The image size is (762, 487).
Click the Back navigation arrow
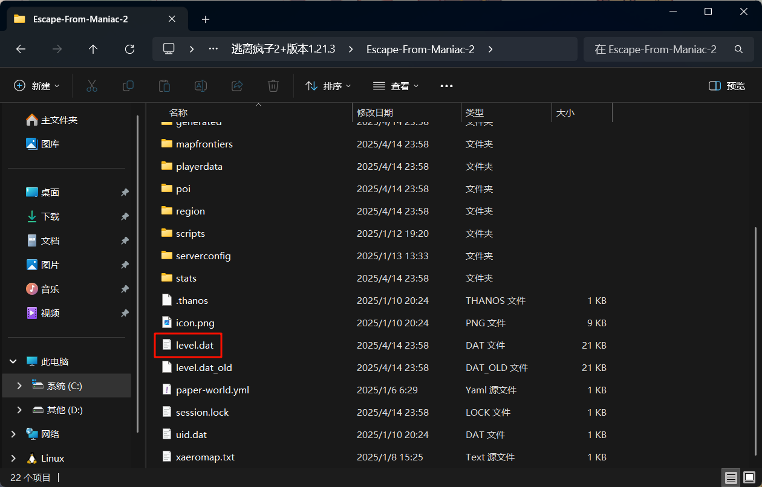(x=21, y=50)
